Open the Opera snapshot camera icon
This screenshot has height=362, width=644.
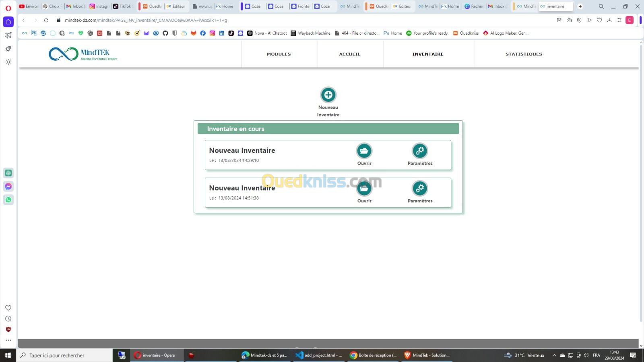[569, 20]
